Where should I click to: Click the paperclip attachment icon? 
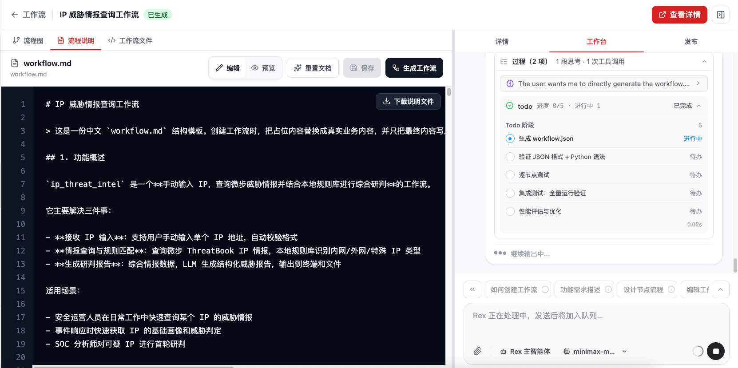477,351
